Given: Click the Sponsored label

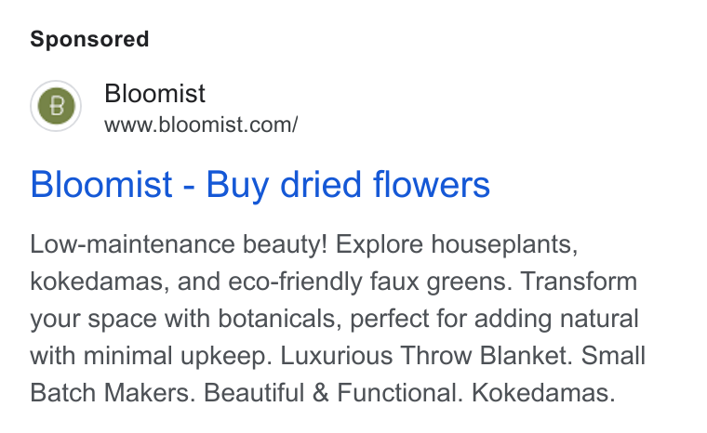Looking at the screenshot, I should coord(89,39).
